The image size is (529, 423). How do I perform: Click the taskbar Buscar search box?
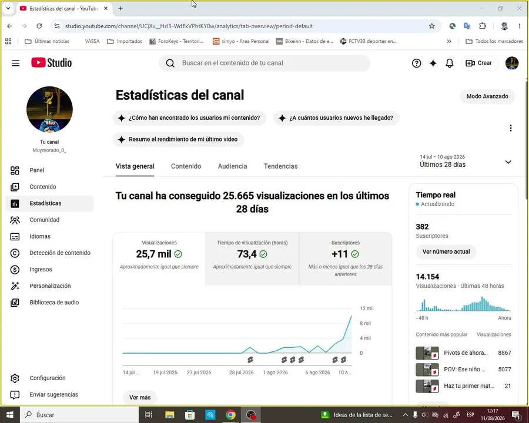79,415
